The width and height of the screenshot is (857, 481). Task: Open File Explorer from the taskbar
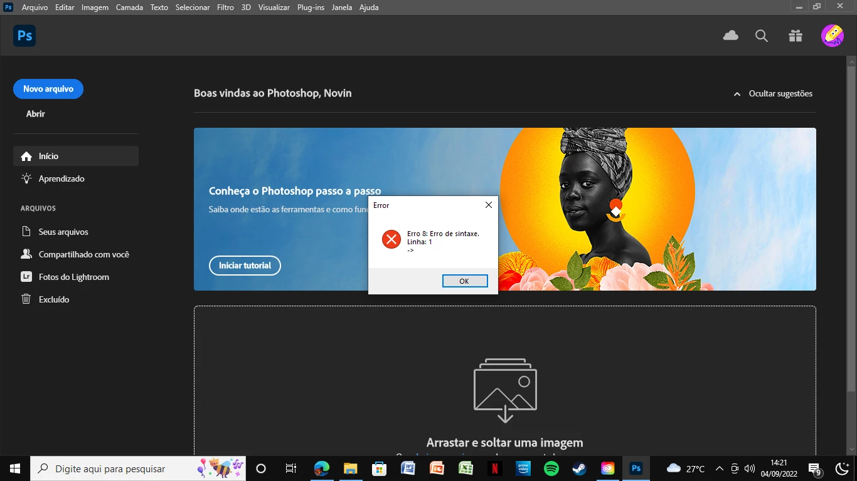coord(350,468)
